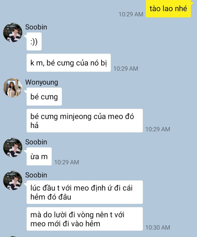Select the message "k m, bé cưng của nó bị"
This screenshot has width=197, height=237.
[x=69, y=63]
